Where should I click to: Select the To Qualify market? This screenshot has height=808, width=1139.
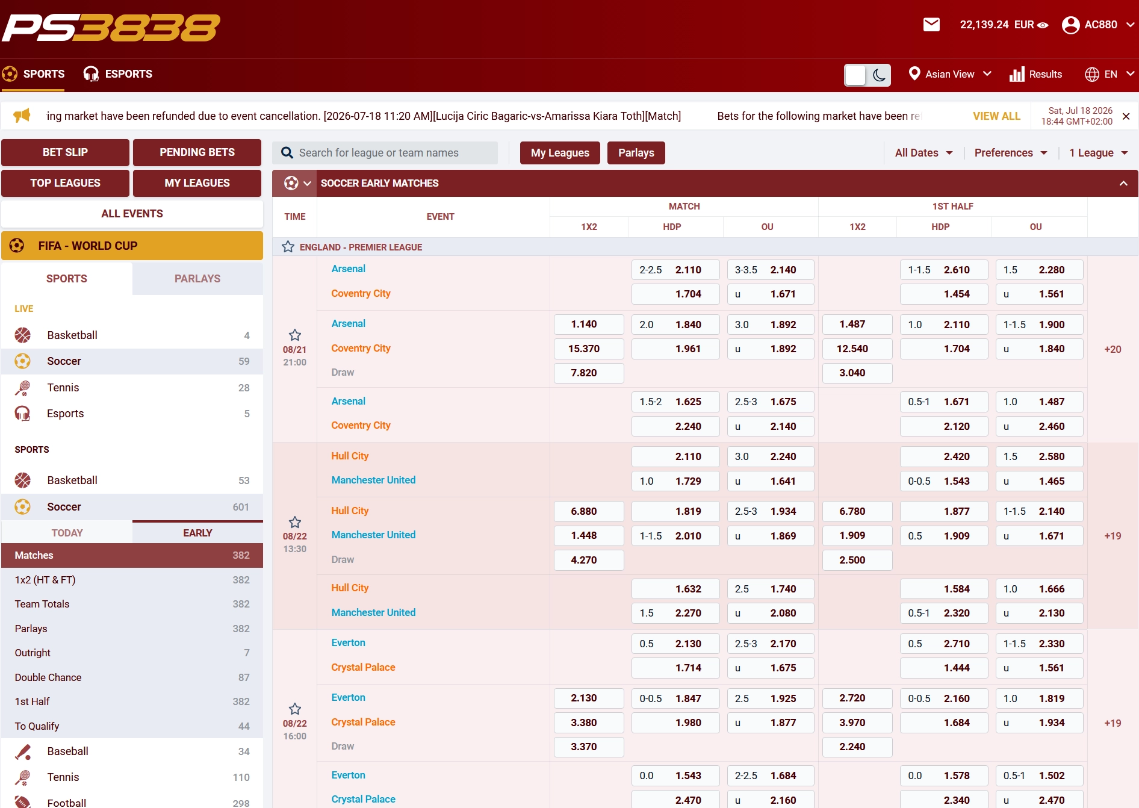tap(132, 726)
